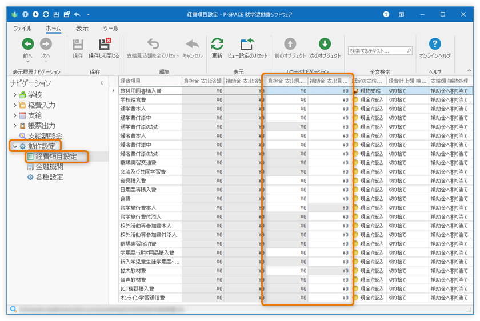Click quick access save icon
Image resolution: width=480 pixels, height=321 pixels.
coord(56,14)
